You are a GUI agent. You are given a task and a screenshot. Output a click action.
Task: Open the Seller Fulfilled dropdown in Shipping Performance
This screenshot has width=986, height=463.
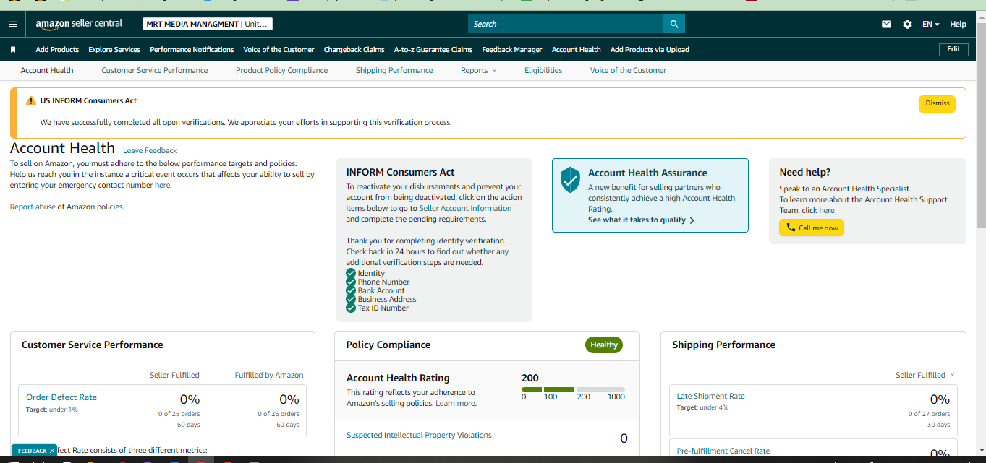pyautogui.click(x=925, y=375)
